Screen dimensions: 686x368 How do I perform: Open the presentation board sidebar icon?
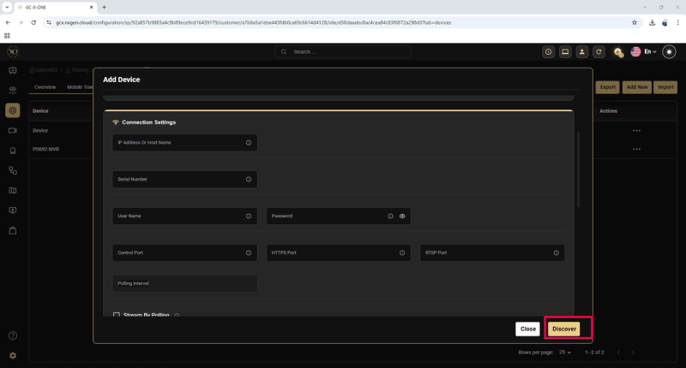tap(13, 71)
